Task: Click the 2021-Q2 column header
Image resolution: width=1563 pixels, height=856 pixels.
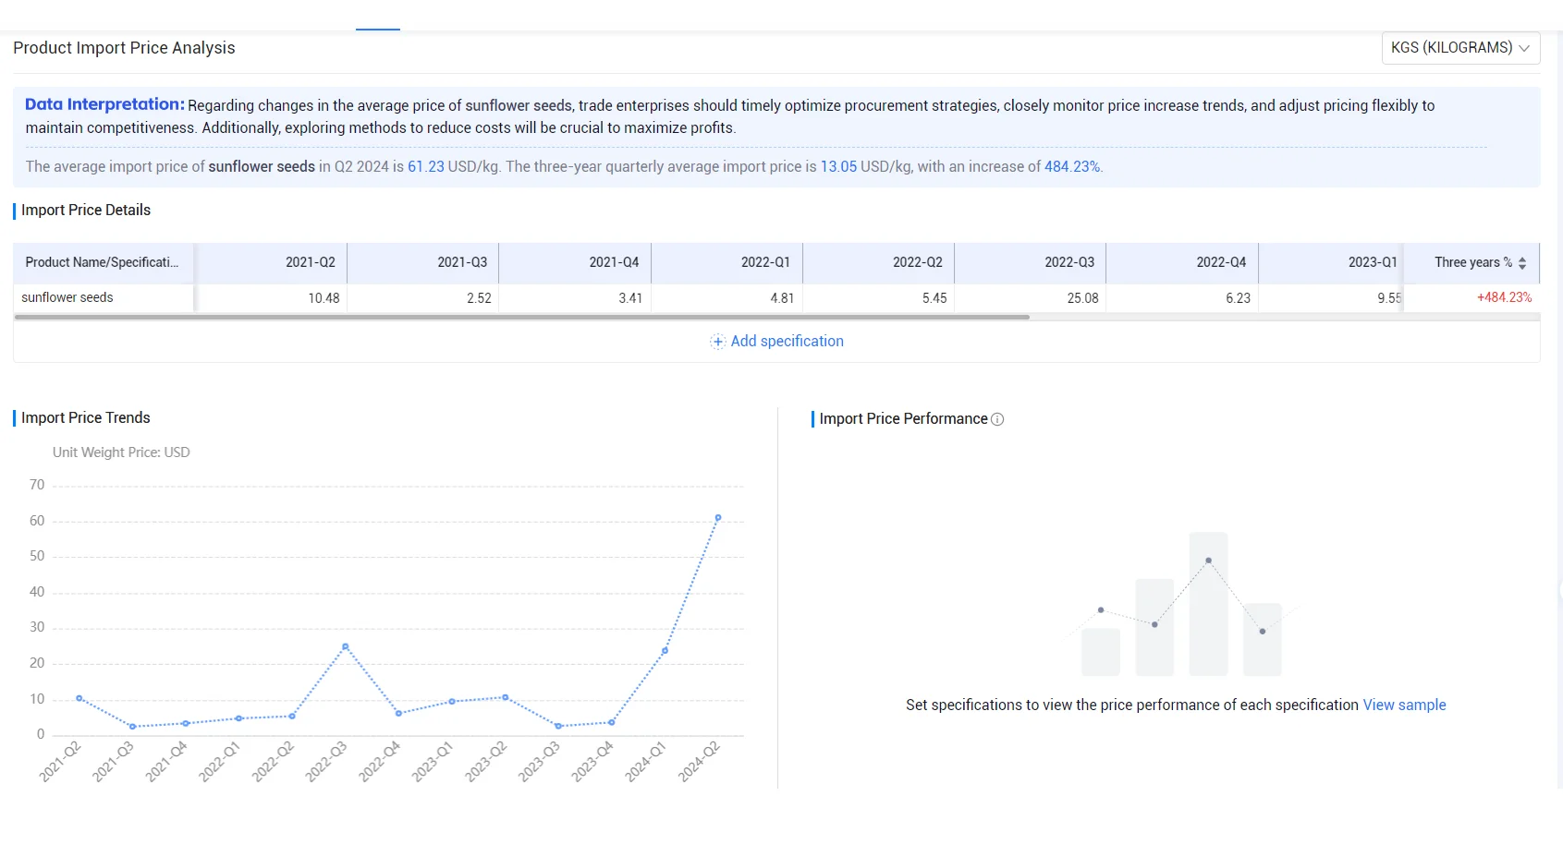Action: pos(271,263)
